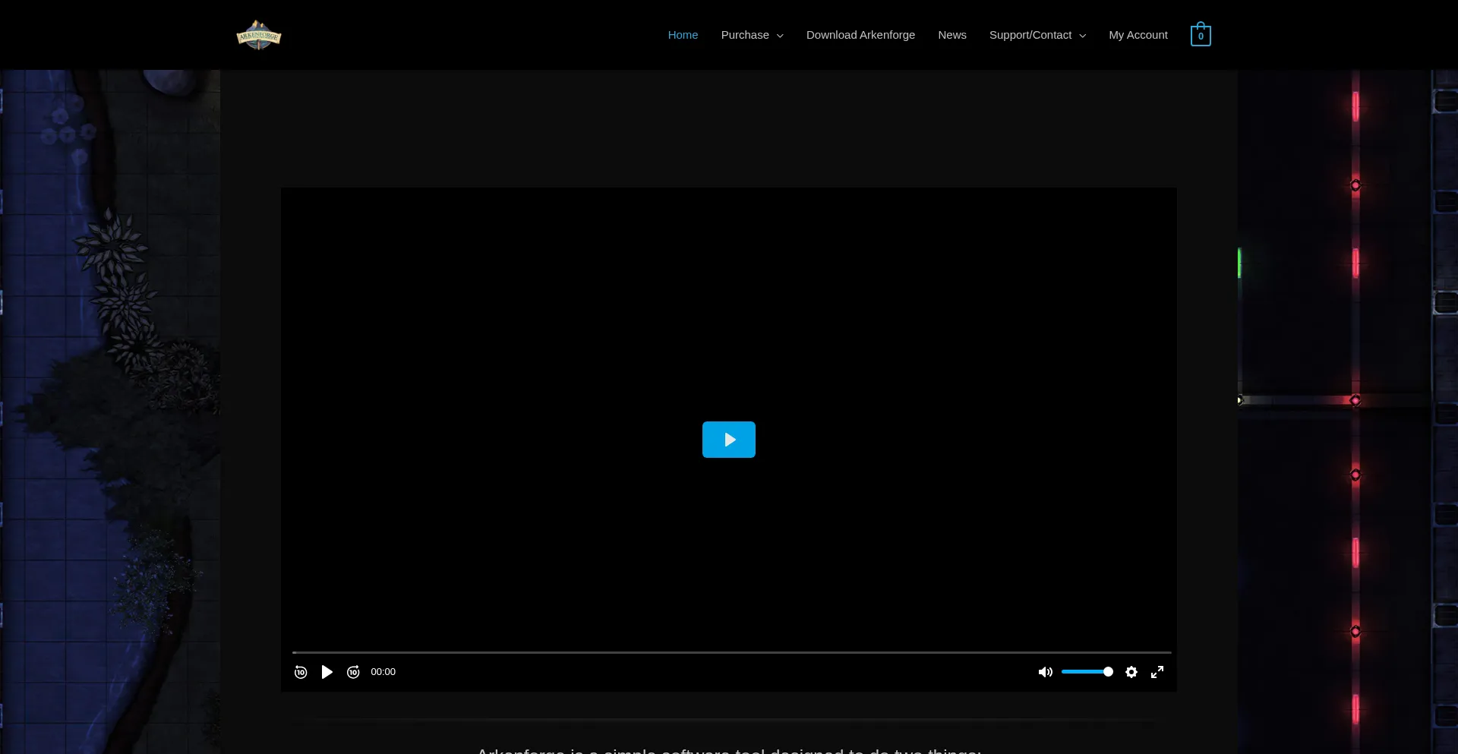Open My Account page
Image resolution: width=1458 pixels, height=754 pixels.
click(x=1138, y=35)
